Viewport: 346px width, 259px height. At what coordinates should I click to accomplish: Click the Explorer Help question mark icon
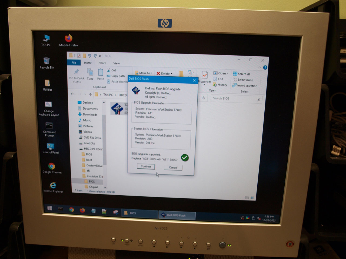tap(265, 67)
